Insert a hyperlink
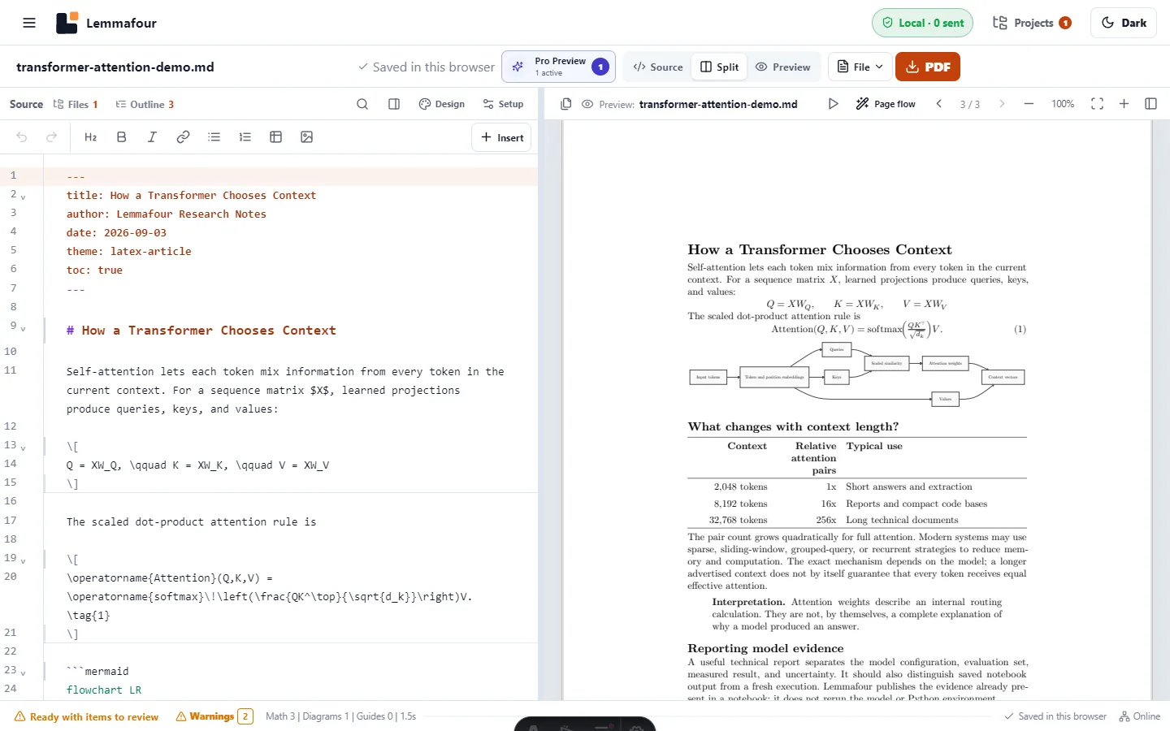Screen dimensions: 1170x731 coord(183,137)
